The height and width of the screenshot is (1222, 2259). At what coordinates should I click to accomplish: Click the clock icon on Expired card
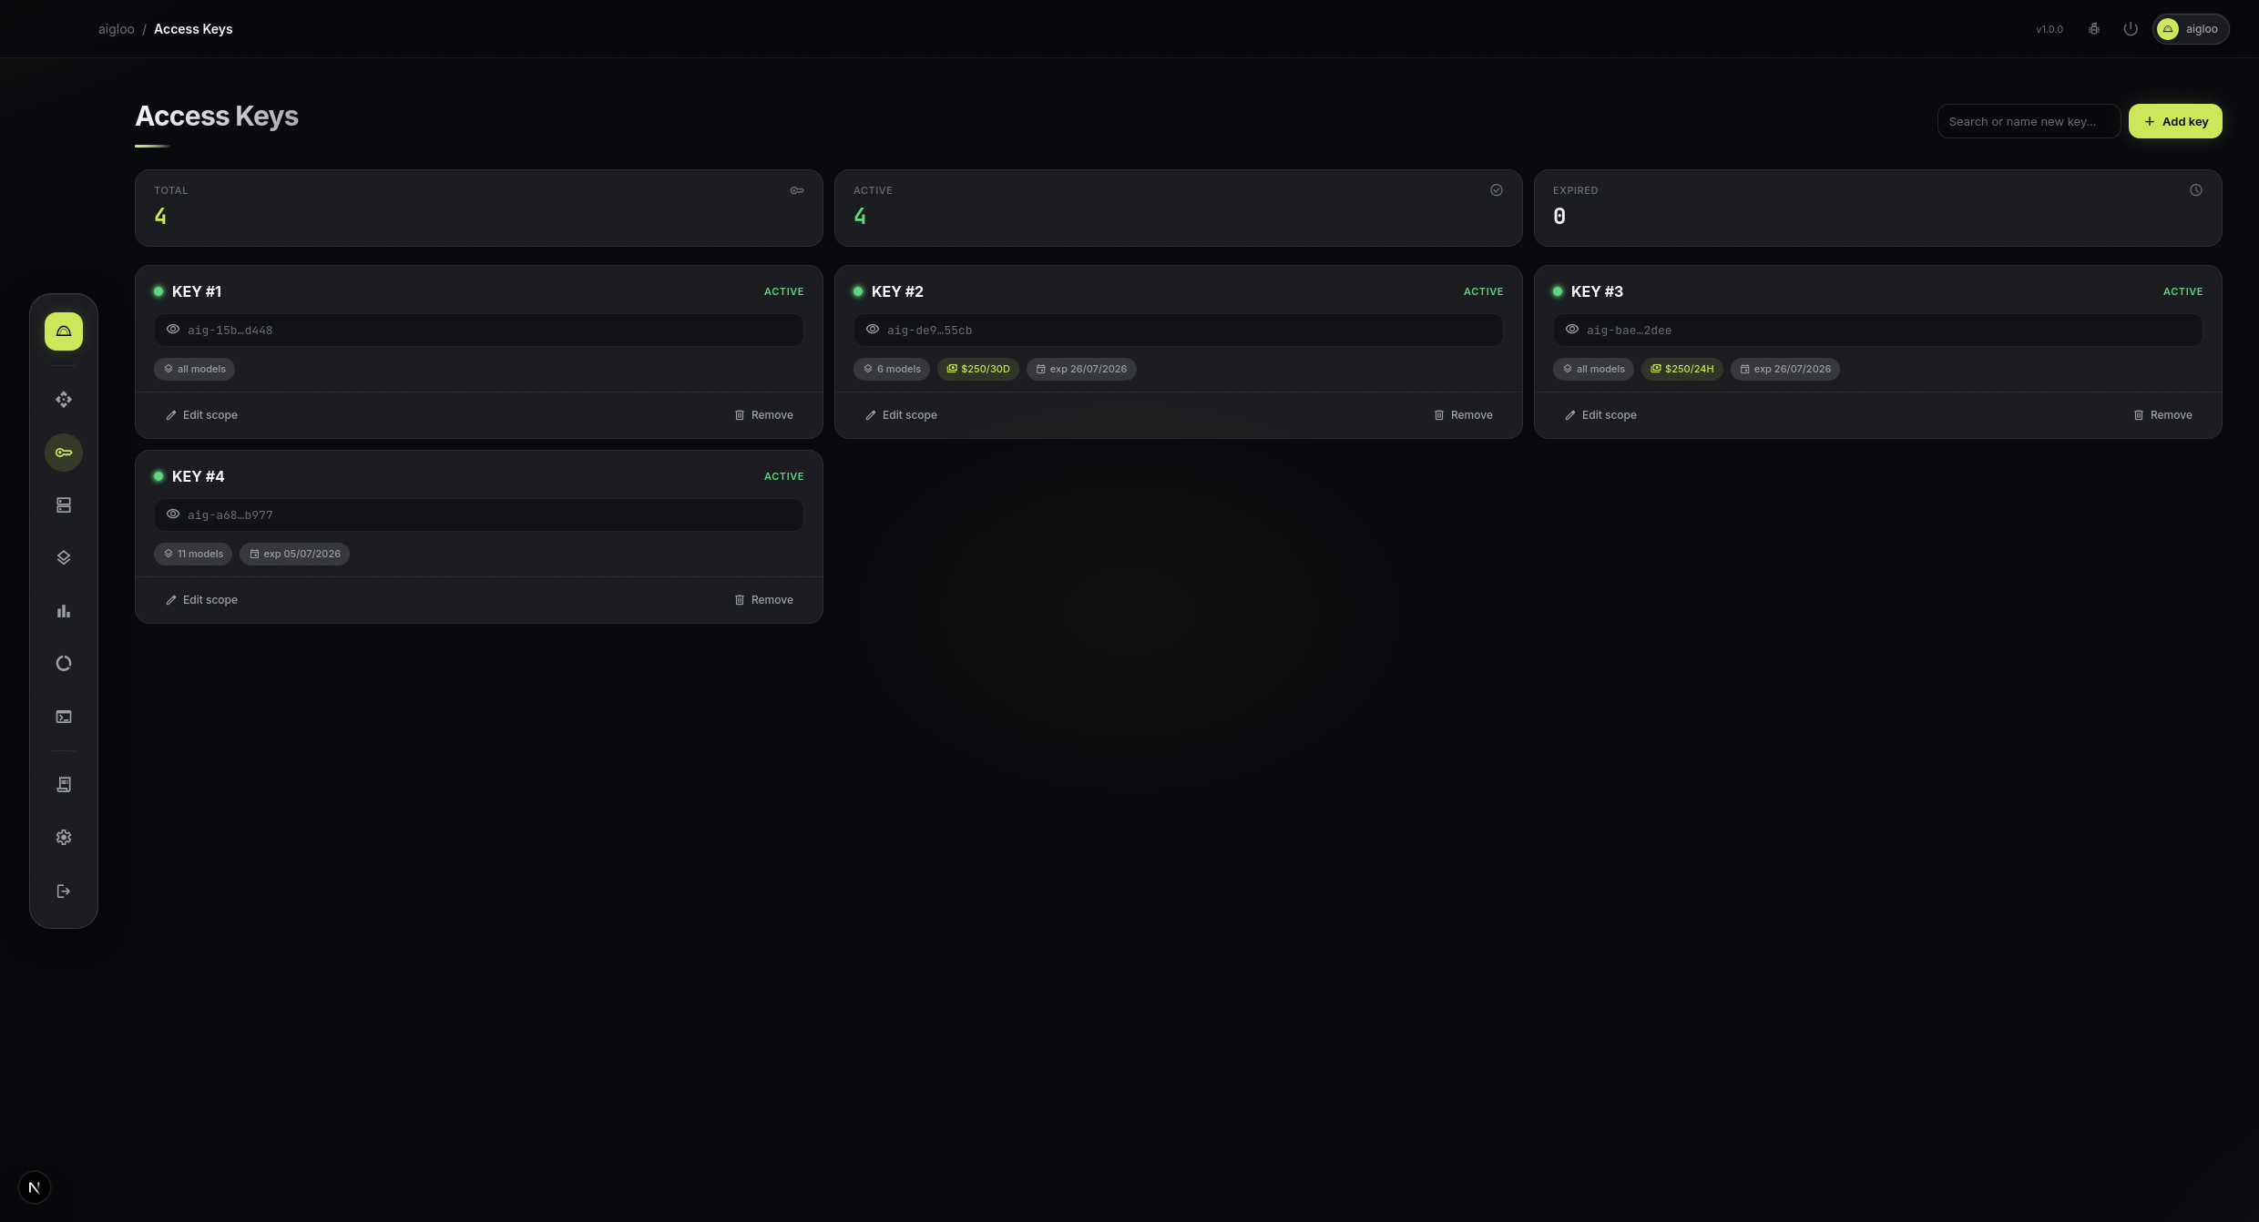[2196, 190]
